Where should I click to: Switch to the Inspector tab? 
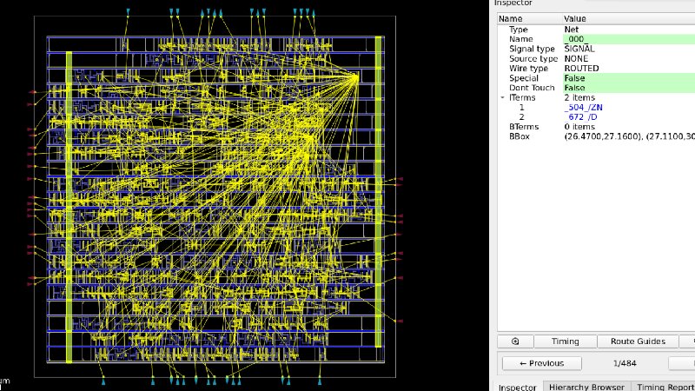[517, 387]
